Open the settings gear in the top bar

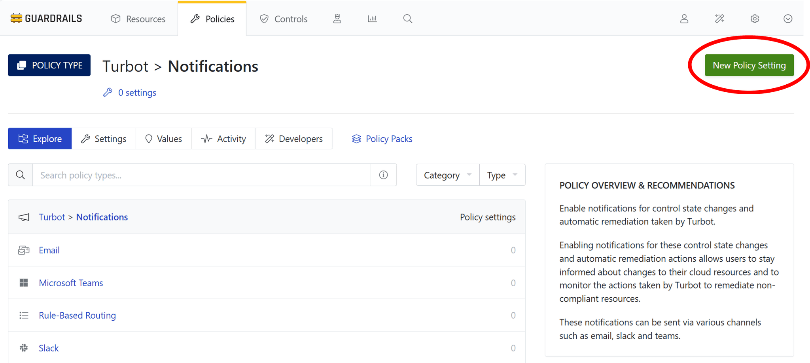(x=755, y=19)
